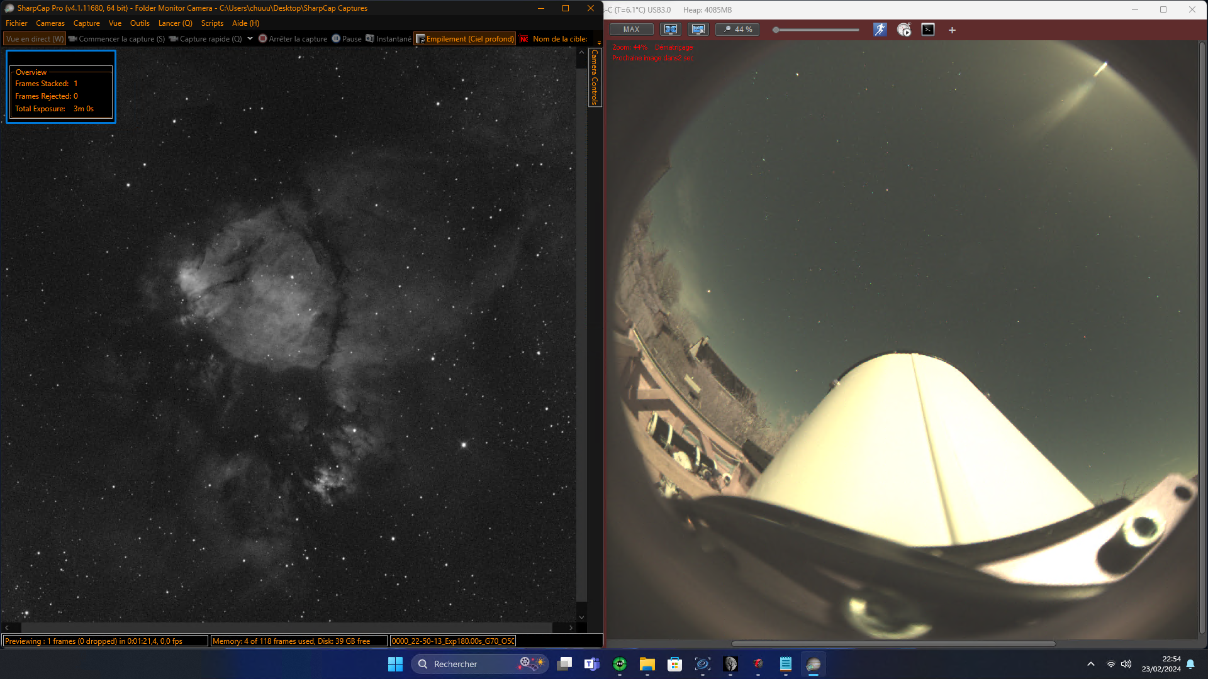1208x679 pixels.
Task: Open the galaxy capture app in taskbar
Action: tap(703, 664)
